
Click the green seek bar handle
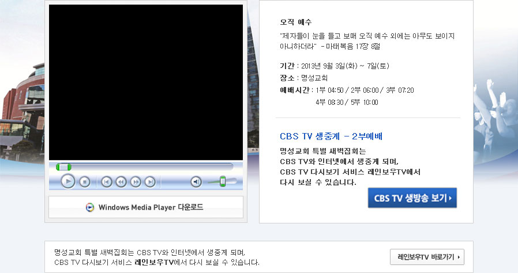(x=63, y=167)
